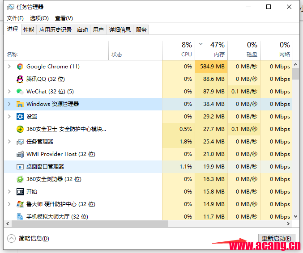Select the 桌面窗口管理器 process name
Screen dimensions: 303x253
(x=45, y=167)
